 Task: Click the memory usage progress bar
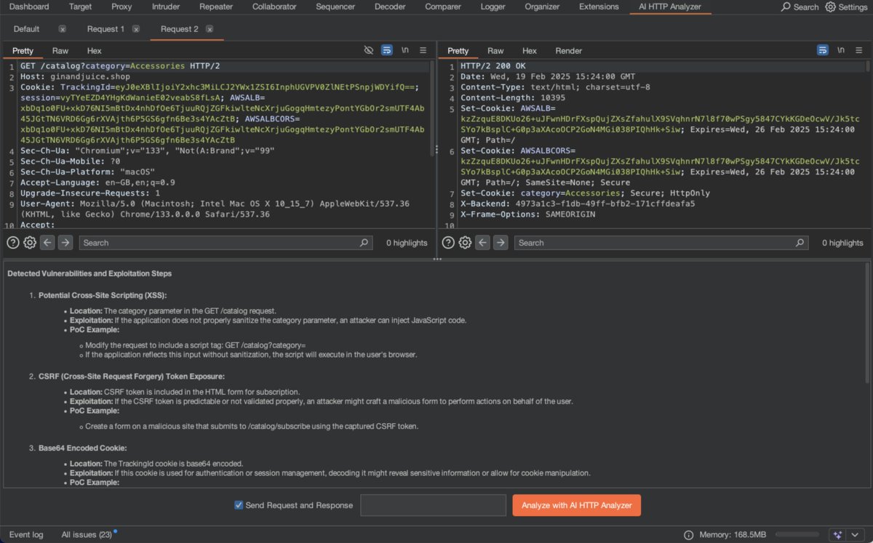[799, 535]
